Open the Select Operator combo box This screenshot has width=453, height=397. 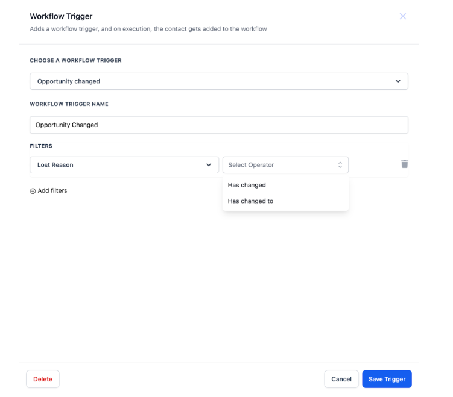285,165
